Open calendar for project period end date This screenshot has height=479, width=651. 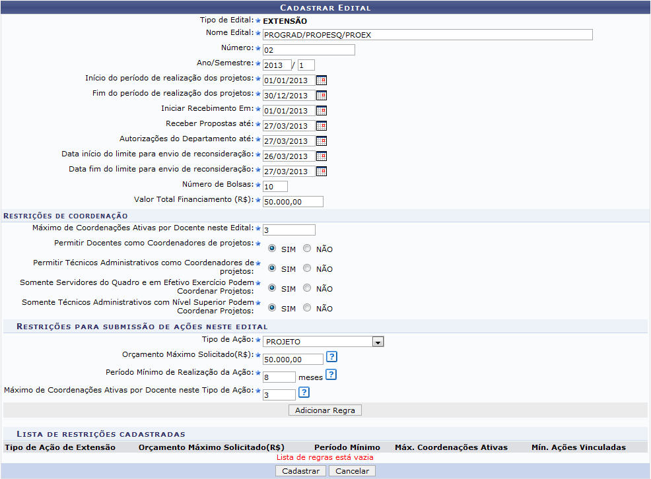322,96
